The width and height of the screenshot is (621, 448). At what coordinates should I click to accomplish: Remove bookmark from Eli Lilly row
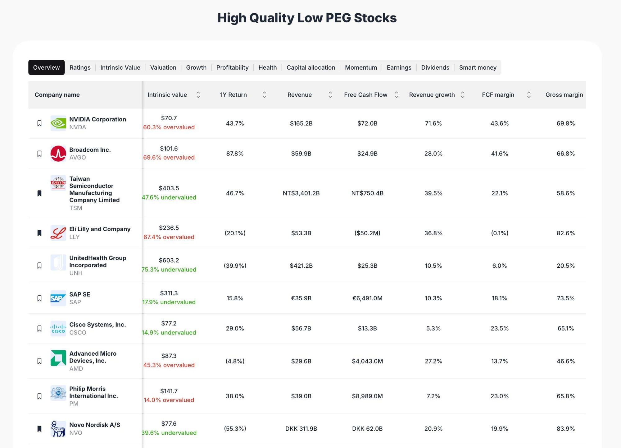pyautogui.click(x=39, y=233)
